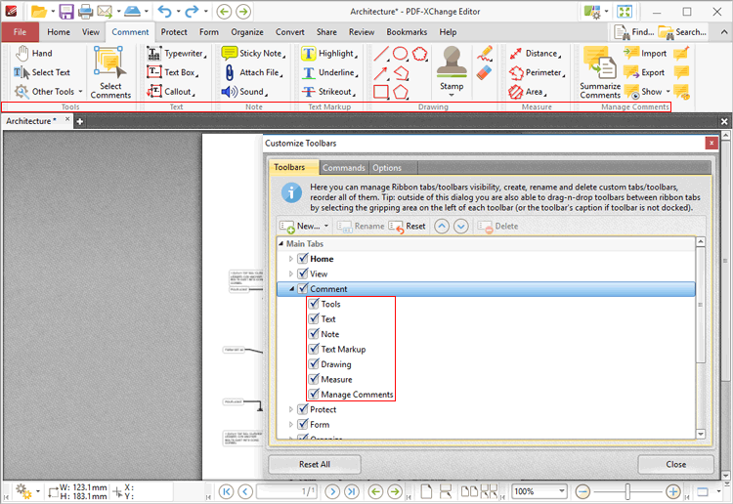Open the Organize ribbon tab
The width and height of the screenshot is (733, 504).
coord(247,32)
